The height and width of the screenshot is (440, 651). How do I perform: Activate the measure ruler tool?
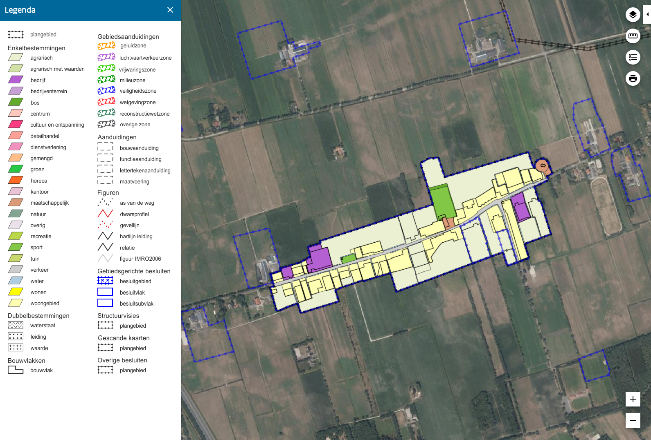point(633,36)
